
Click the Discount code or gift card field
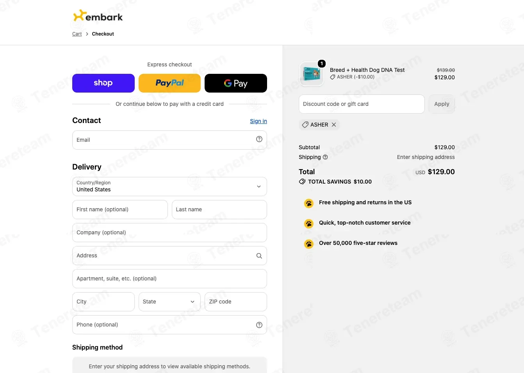[362, 104]
